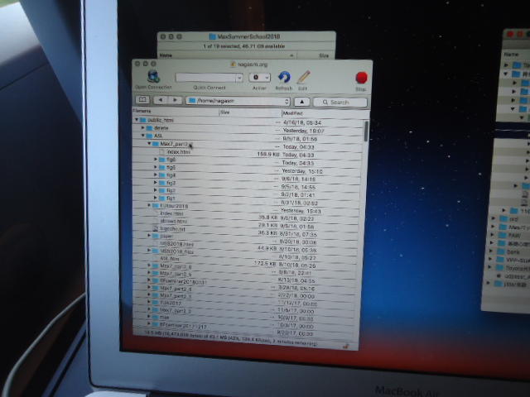530x397 pixels.
Task: Click the '9/5/18, 14:55' modified cell
Action: pyautogui.click(x=298, y=187)
